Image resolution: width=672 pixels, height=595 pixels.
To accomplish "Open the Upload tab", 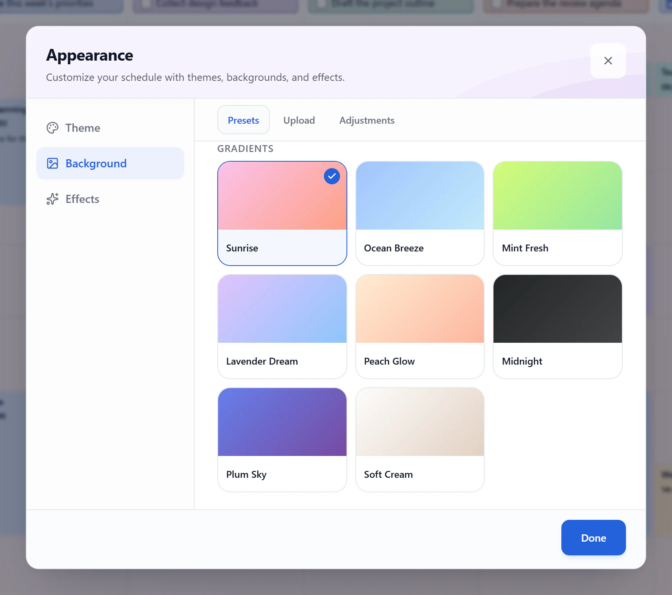I will [299, 120].
